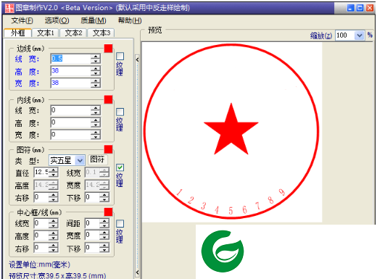Adjust 边线 宽度 spinner
377x279 pixels.
tap(96, 83)
